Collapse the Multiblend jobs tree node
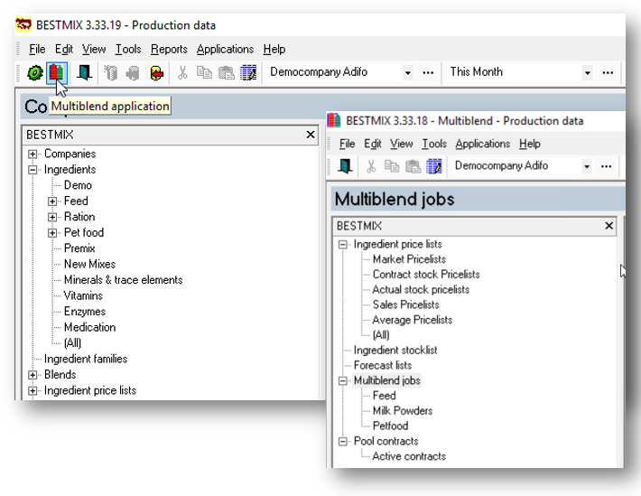 (343, 380)
